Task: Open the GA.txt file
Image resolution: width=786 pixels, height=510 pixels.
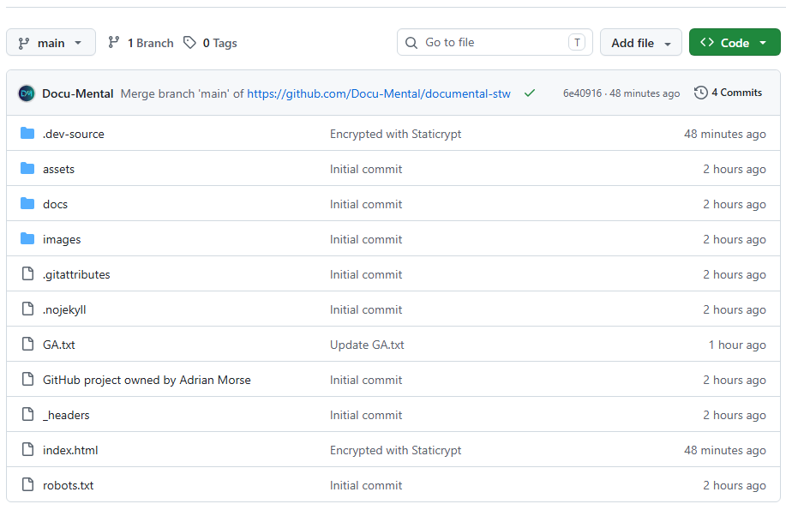Action: (58, 345)
